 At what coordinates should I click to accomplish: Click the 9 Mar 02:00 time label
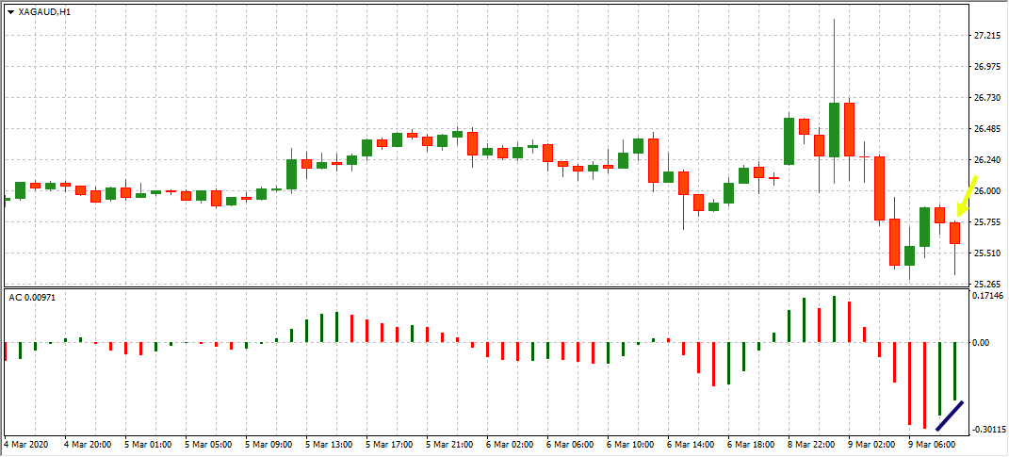(871, 445)
